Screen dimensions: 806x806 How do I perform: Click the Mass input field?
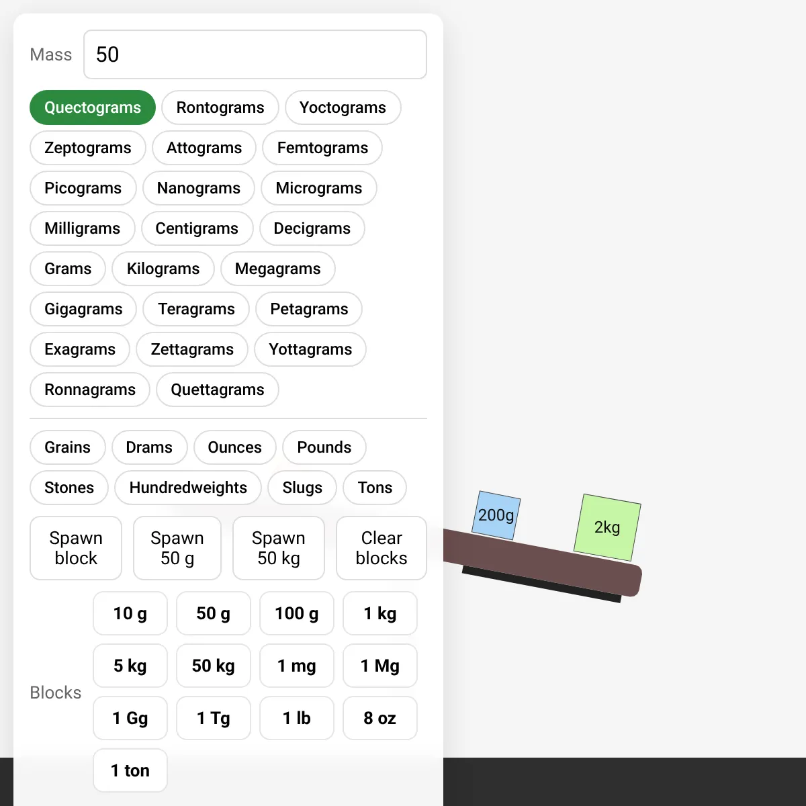[x=255, y=54]
